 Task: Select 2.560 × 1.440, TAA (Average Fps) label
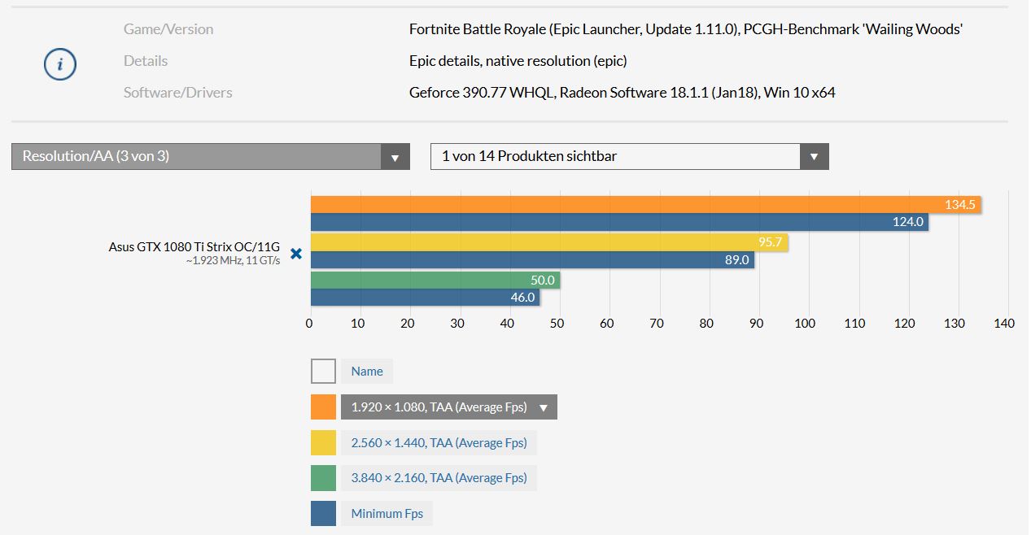pyautogui.click(x=439, y=443)
